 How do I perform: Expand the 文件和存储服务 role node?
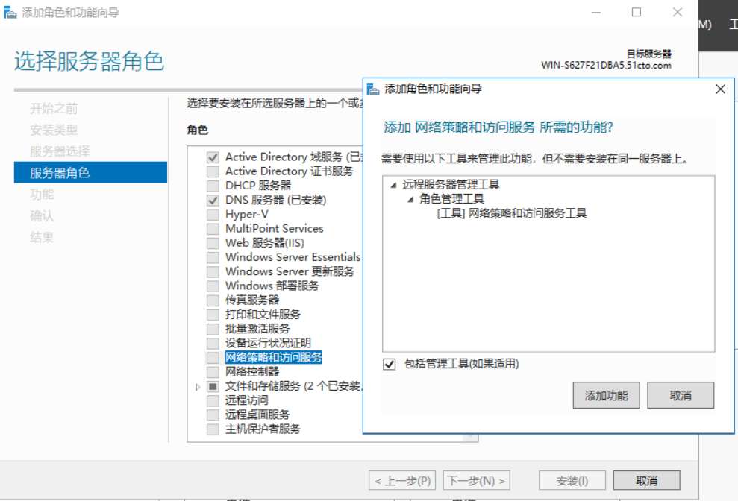click(x=198, y=387)
